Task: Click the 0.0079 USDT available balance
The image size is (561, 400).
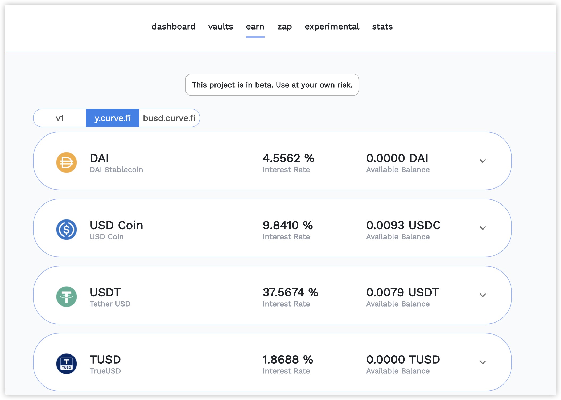Action: [403, 292]
